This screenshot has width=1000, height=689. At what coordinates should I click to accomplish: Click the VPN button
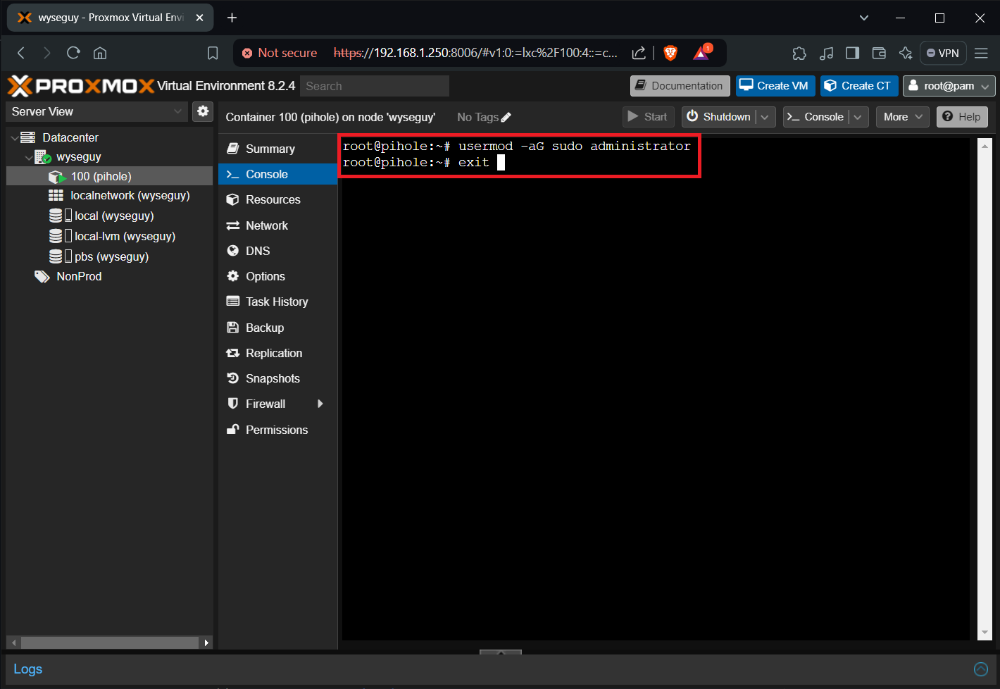coord(943,53)
